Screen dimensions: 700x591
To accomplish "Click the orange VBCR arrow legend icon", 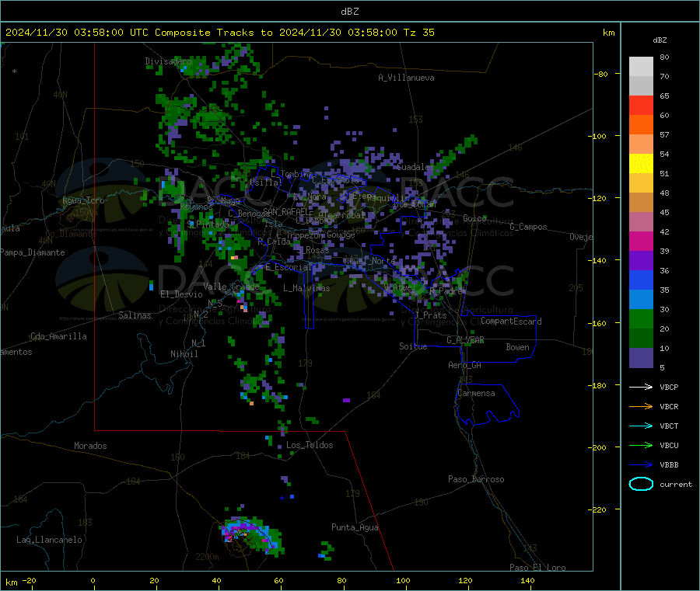I will click(641, 406).
